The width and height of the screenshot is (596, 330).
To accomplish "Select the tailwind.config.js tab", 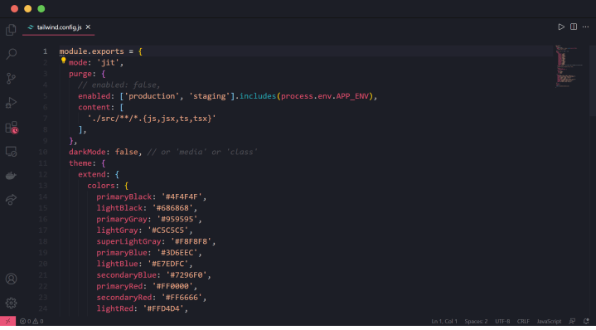I will pos(59,27).
